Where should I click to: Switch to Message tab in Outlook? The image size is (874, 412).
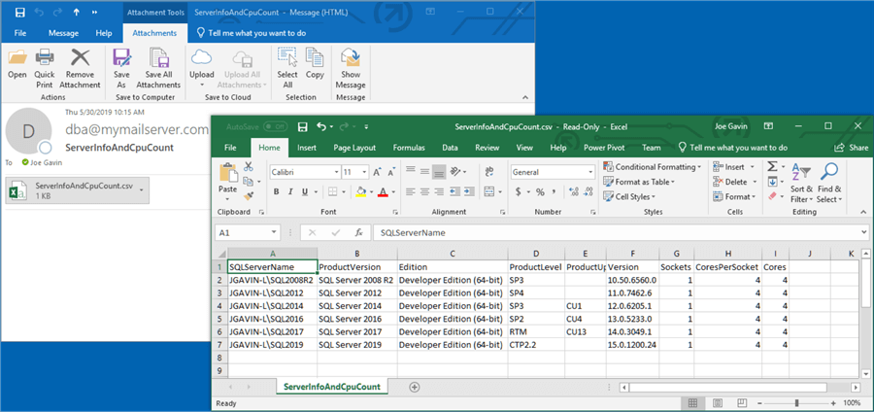pyautogui.click(x=63, y=33)
